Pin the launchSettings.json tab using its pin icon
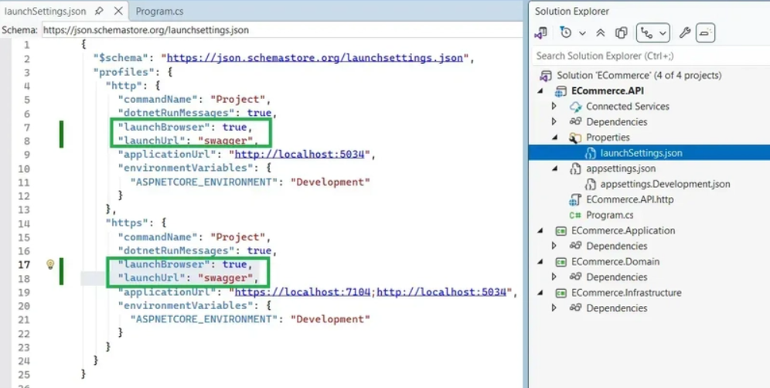 click(x=99, y=11)
